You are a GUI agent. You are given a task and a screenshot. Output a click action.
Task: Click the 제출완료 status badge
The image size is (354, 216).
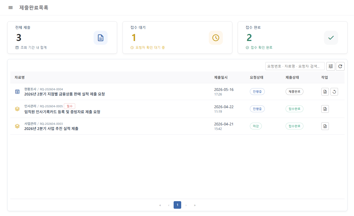click(x=295, y=92)
